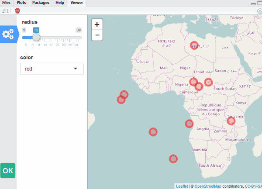Open the Plots tab
The image size is (262, 189).
tap(21, 3)
